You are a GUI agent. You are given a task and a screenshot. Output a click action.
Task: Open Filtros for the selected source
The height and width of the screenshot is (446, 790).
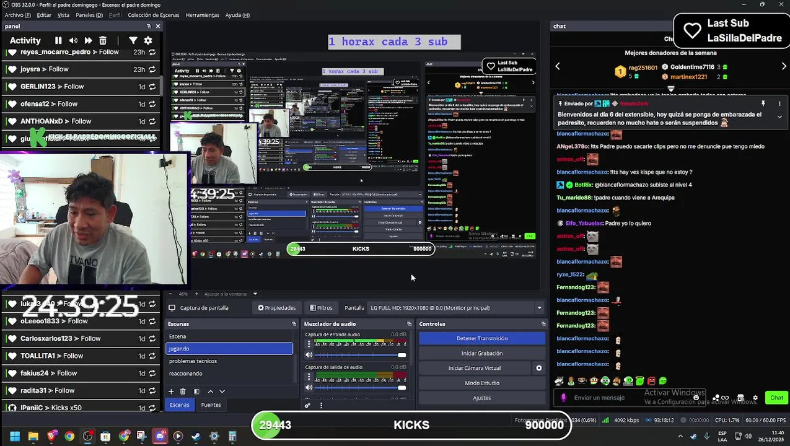click(321, 308)
